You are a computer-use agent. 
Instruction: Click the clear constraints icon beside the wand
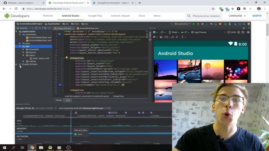tap(173, 37)
